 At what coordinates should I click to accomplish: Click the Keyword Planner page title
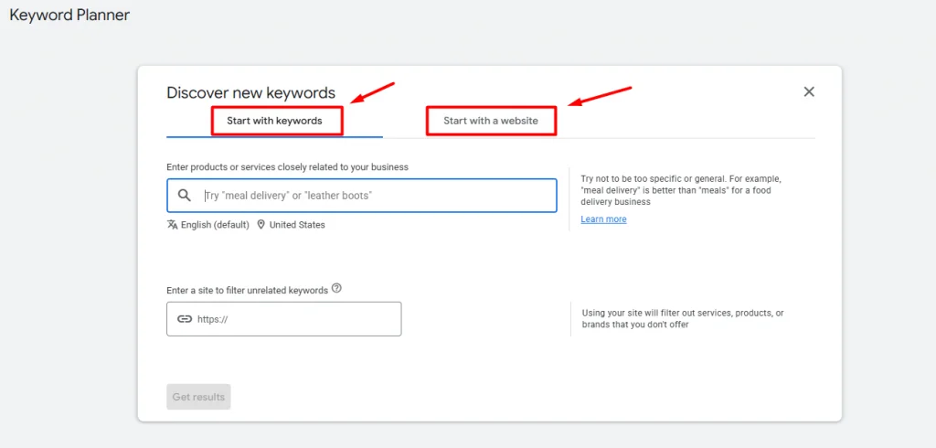pyautogui.click(x=69, y=15)
